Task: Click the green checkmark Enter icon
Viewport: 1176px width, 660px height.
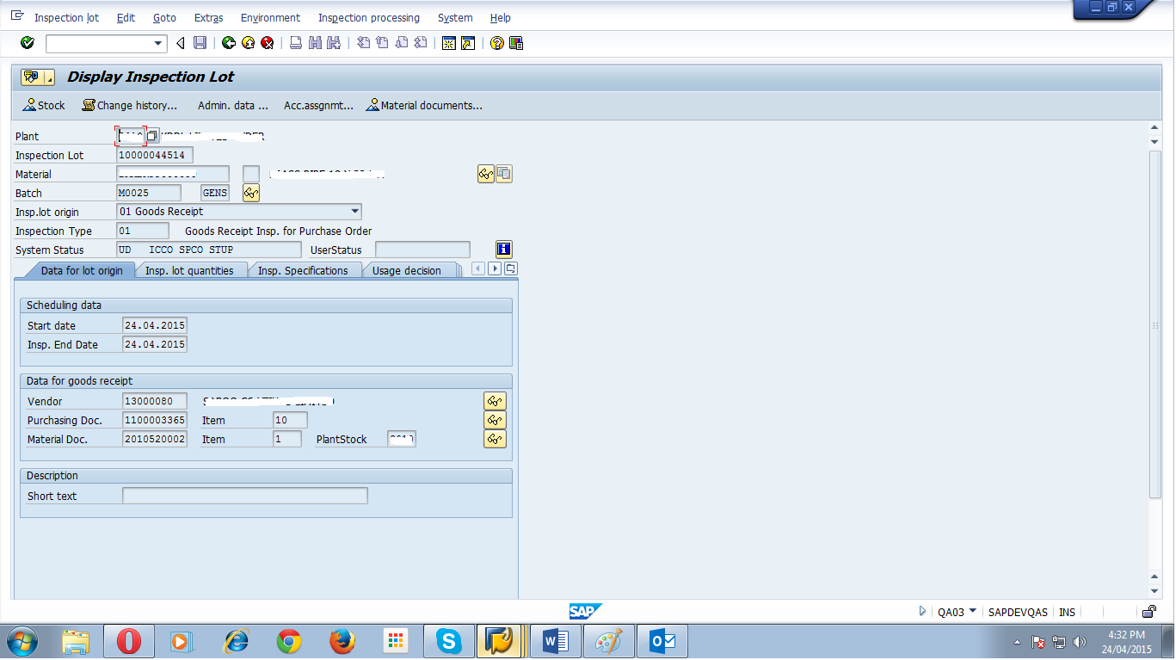Action: click(25, 43)
